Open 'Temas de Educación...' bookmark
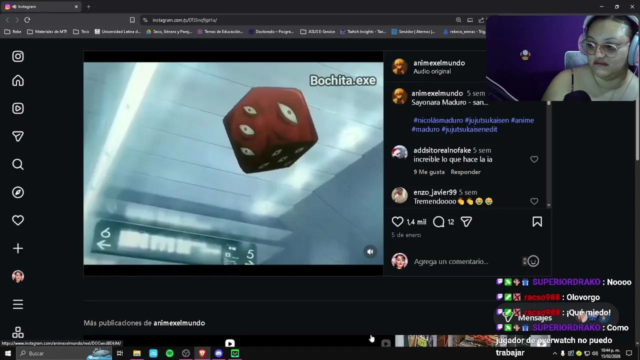The image size is (640, 360). click(220, 31)
